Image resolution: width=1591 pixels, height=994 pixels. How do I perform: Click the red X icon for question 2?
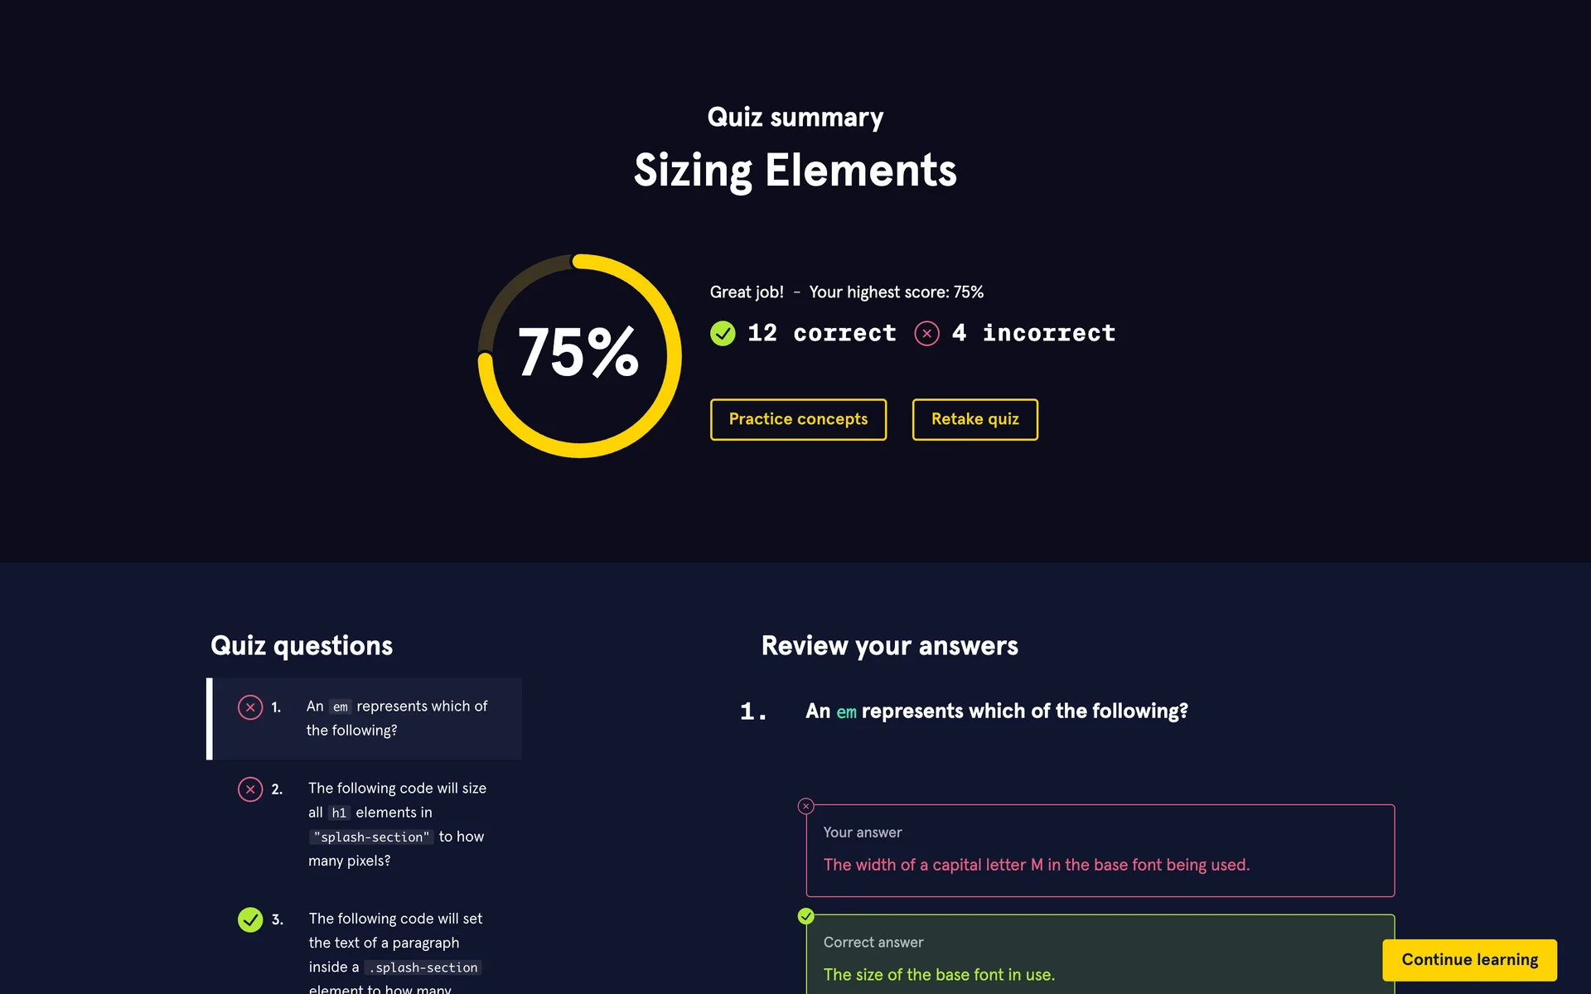pyautogui.click(x=250, y=789)
